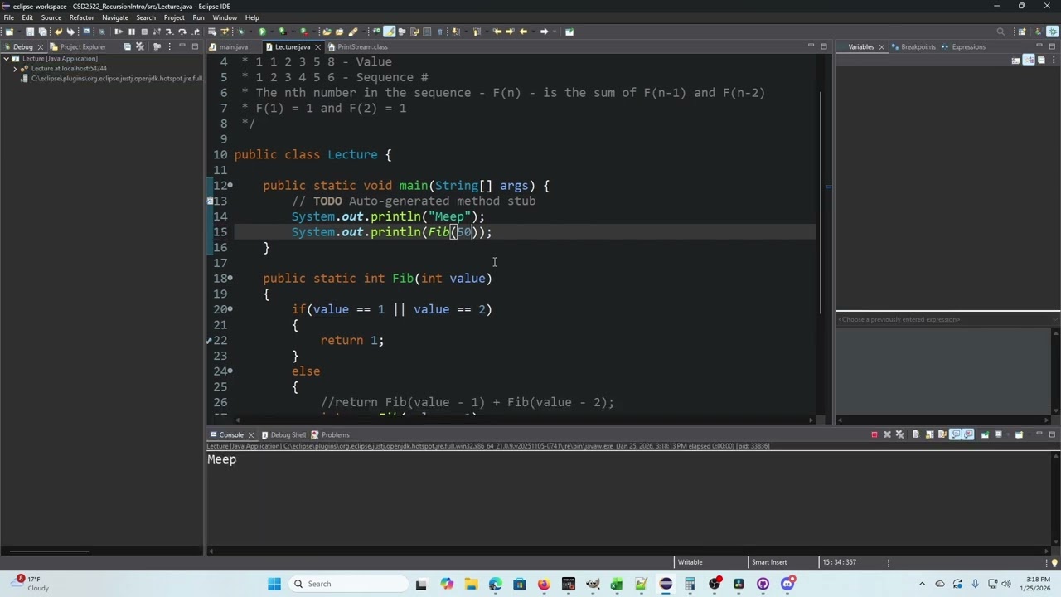Open the Debug view three-dots menu
This screenshot has height=597, width=1061.
tap(169, 47)
